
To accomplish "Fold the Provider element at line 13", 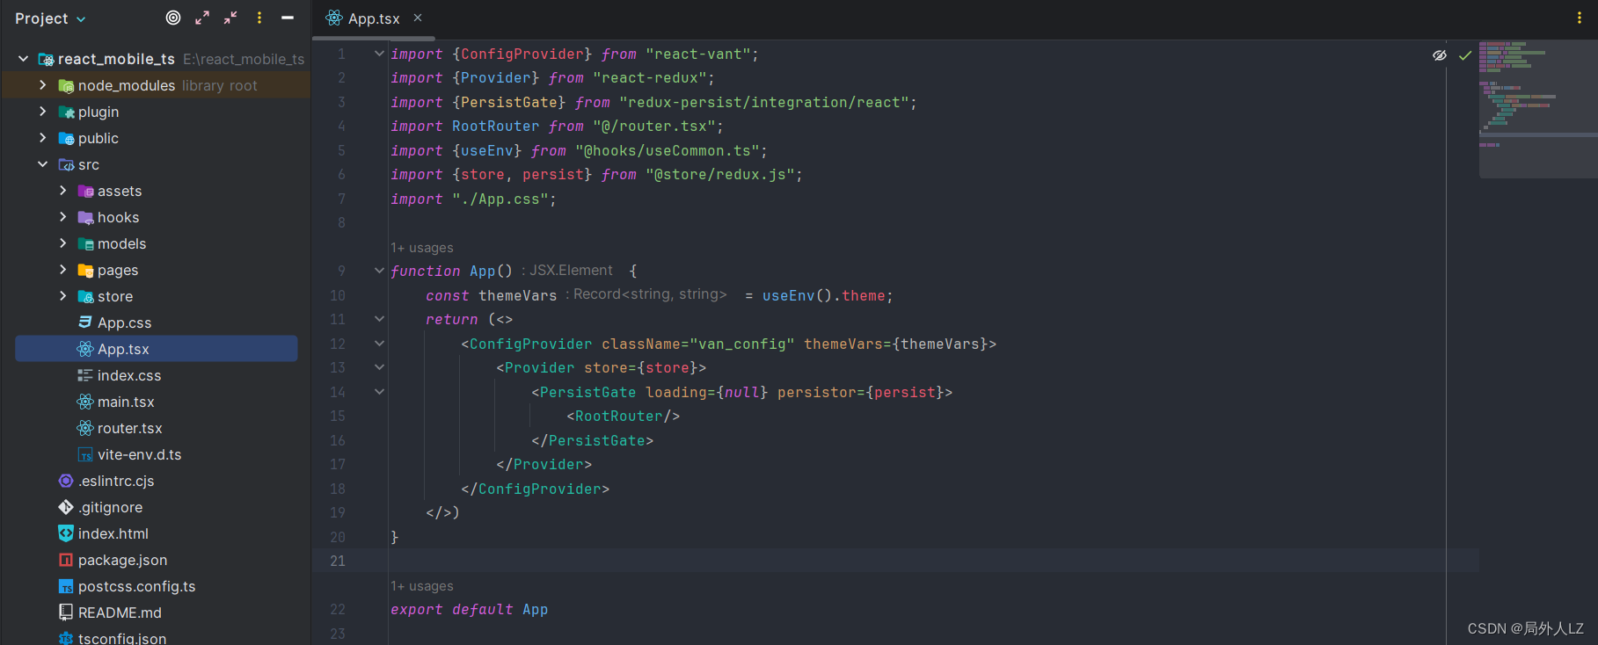I will click(x=379, y=367).
